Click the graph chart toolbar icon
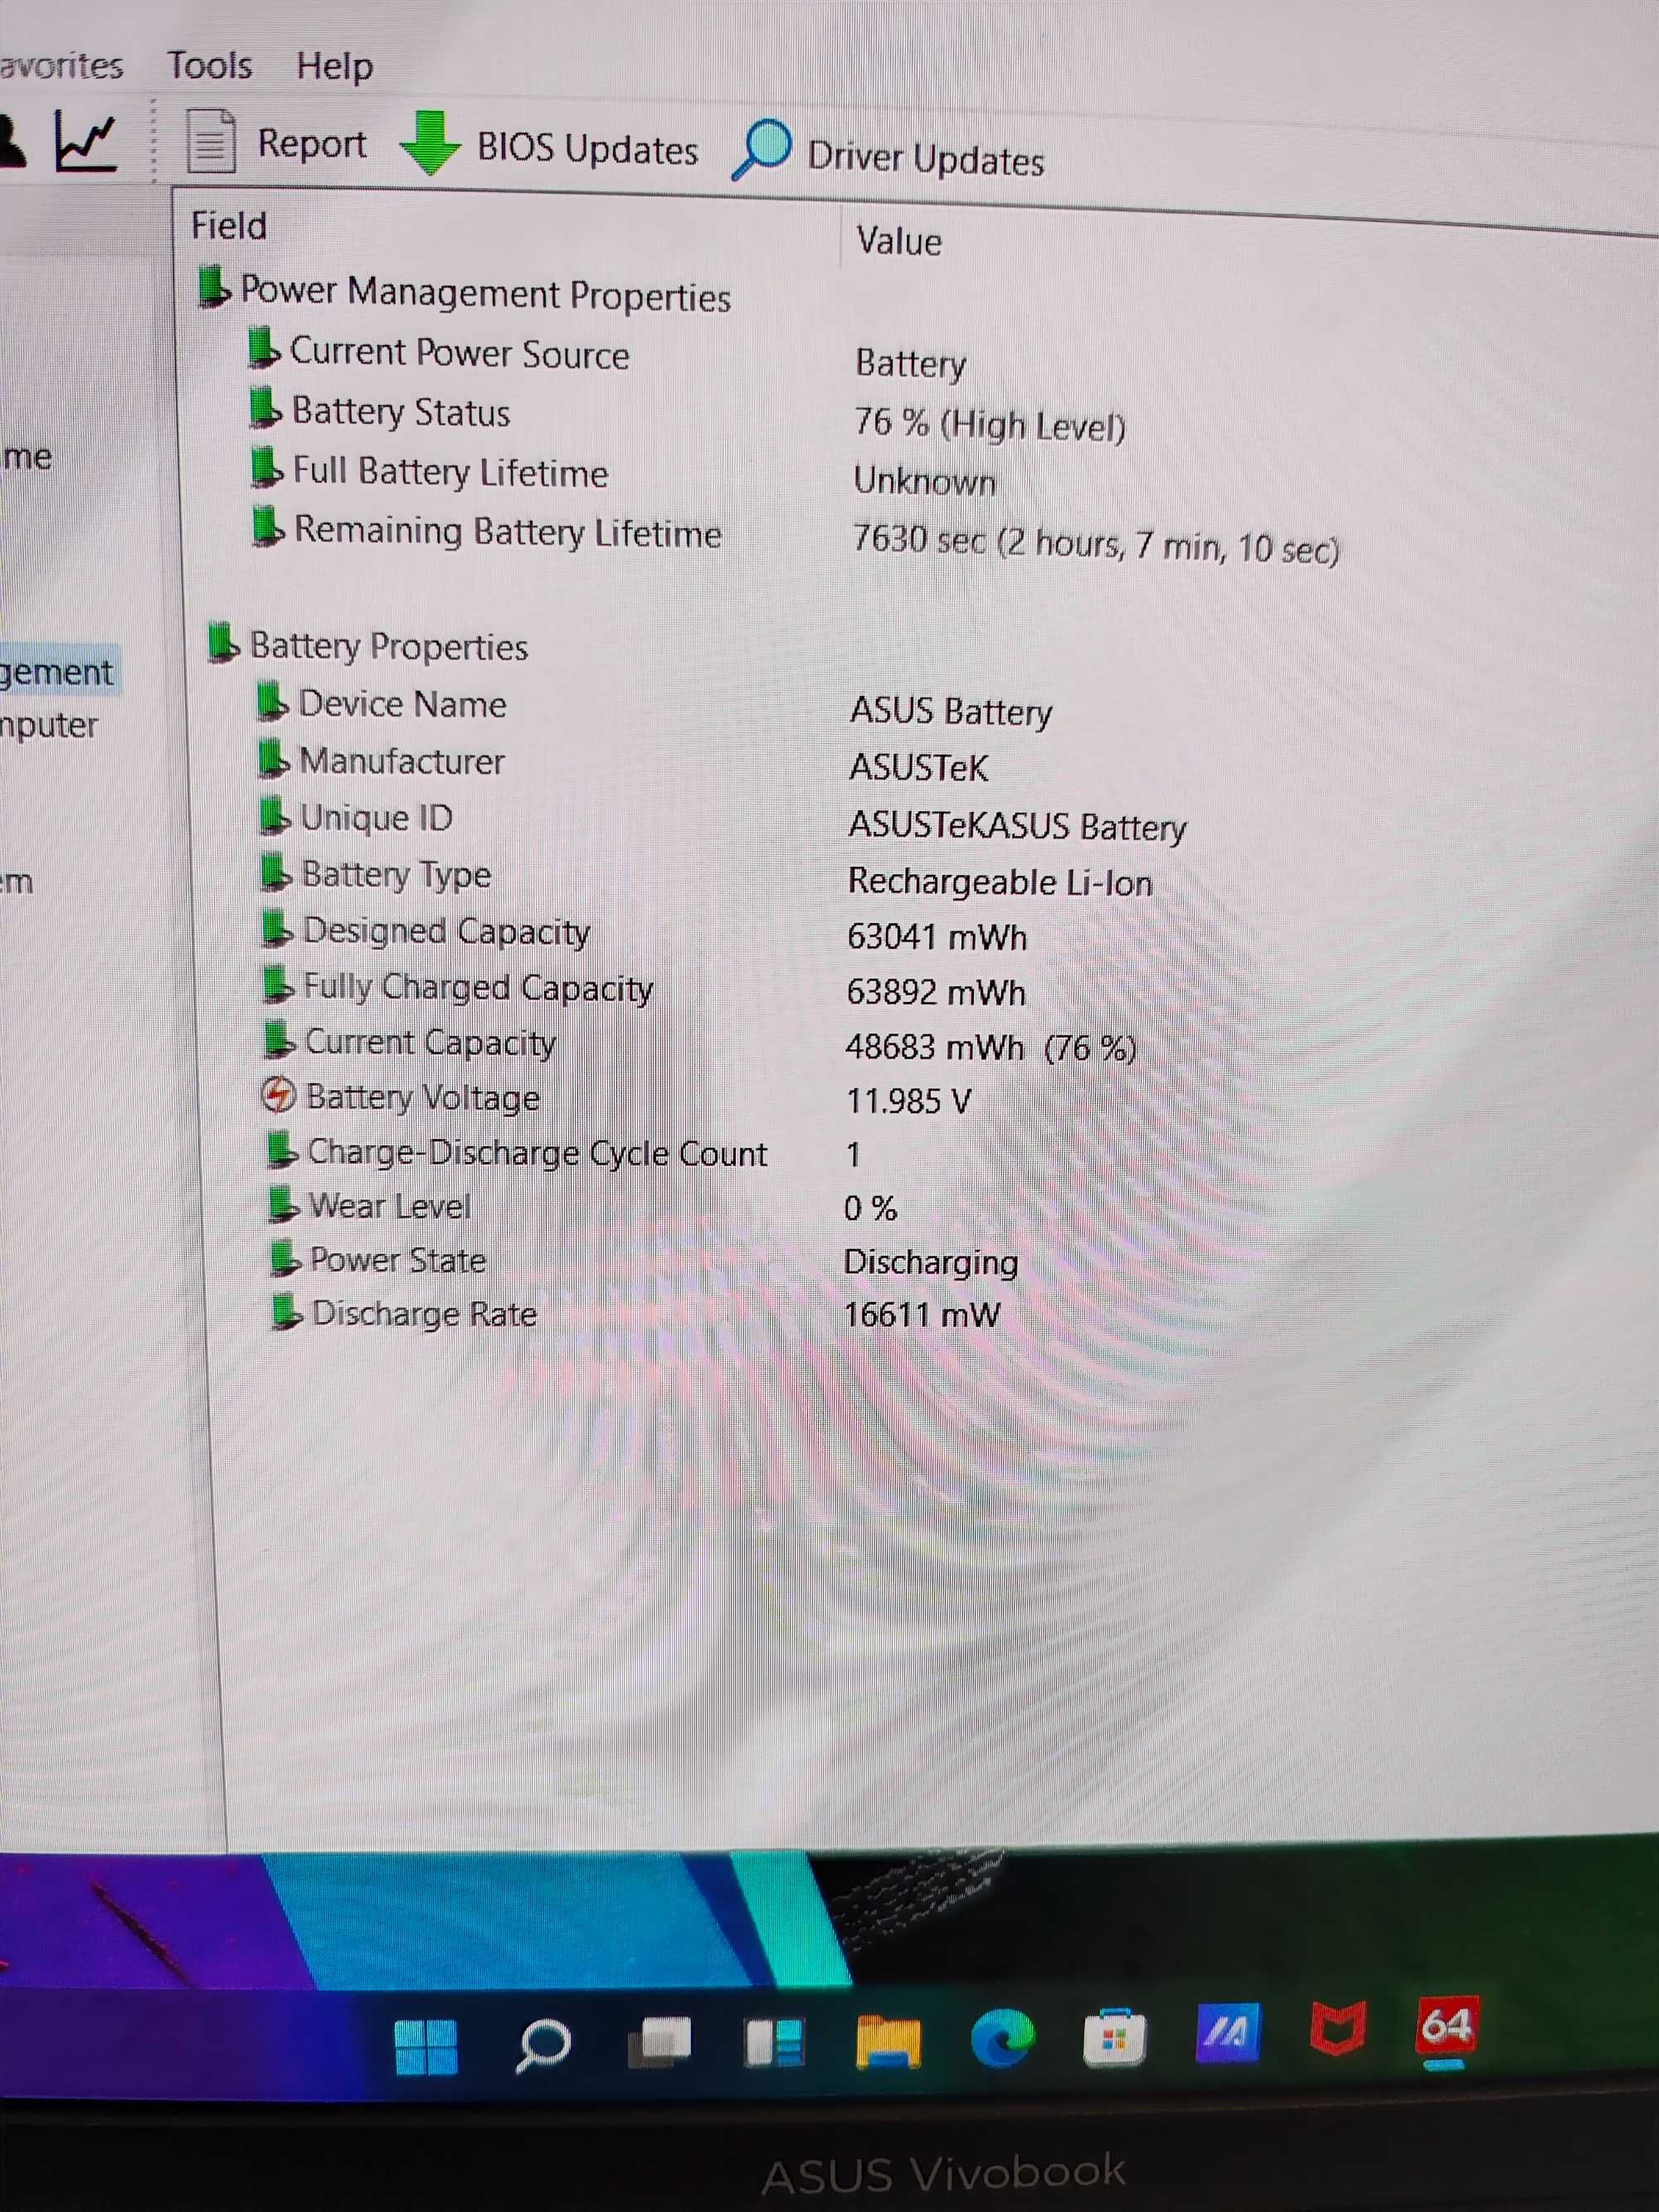Image resolution: width=1659 pixels, height=2212 pixels. (86, 141)
